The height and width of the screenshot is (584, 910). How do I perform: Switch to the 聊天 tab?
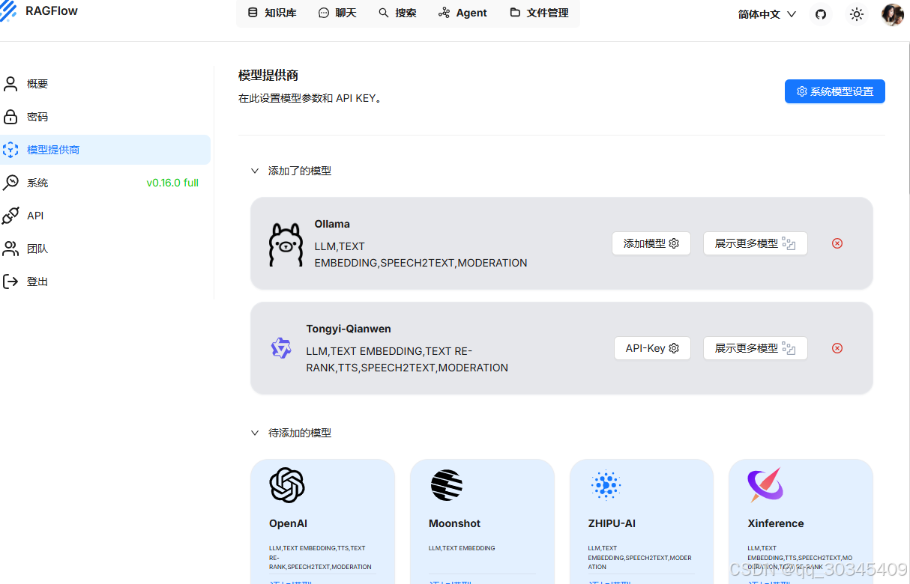337,13
